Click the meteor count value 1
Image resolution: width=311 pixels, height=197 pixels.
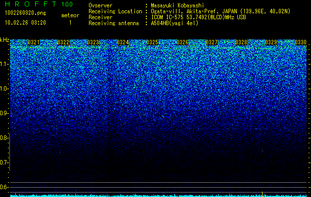pyautogui.click(x=70, y=23)
